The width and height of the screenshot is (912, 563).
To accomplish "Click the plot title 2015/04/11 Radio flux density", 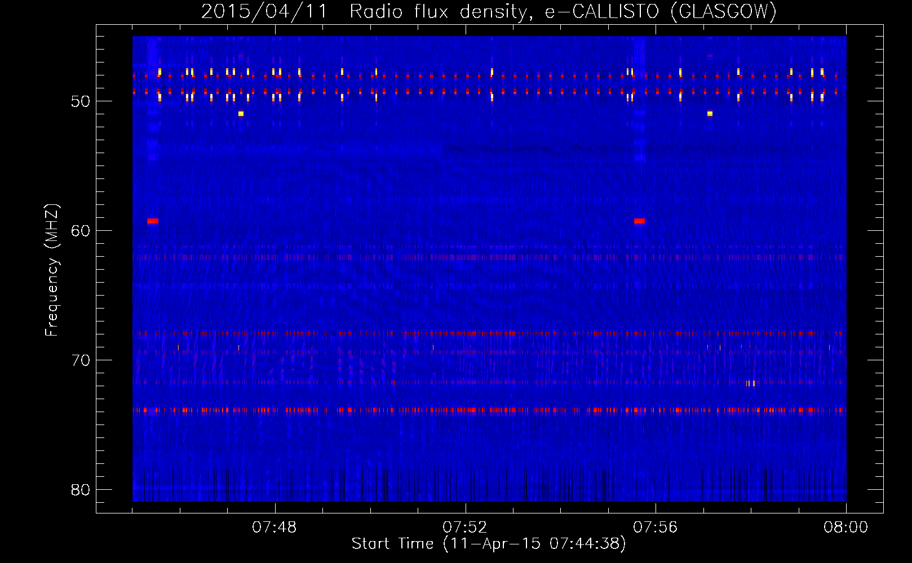I will (x=489, y=11).
